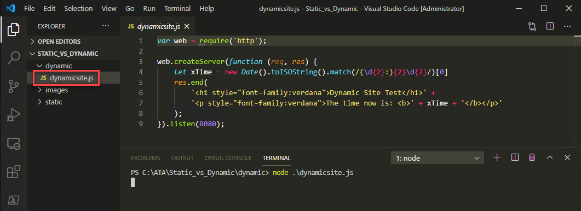The width and height of the screenshot is (581, 211).
Task: Expand the static folder
Action: [x=73, y=102]
